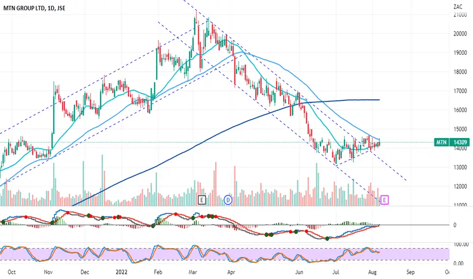Click the blue D dividend marker

tap(228, 200)
